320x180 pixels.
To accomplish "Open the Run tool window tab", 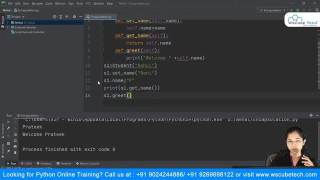I will click(x=11, y=163).
